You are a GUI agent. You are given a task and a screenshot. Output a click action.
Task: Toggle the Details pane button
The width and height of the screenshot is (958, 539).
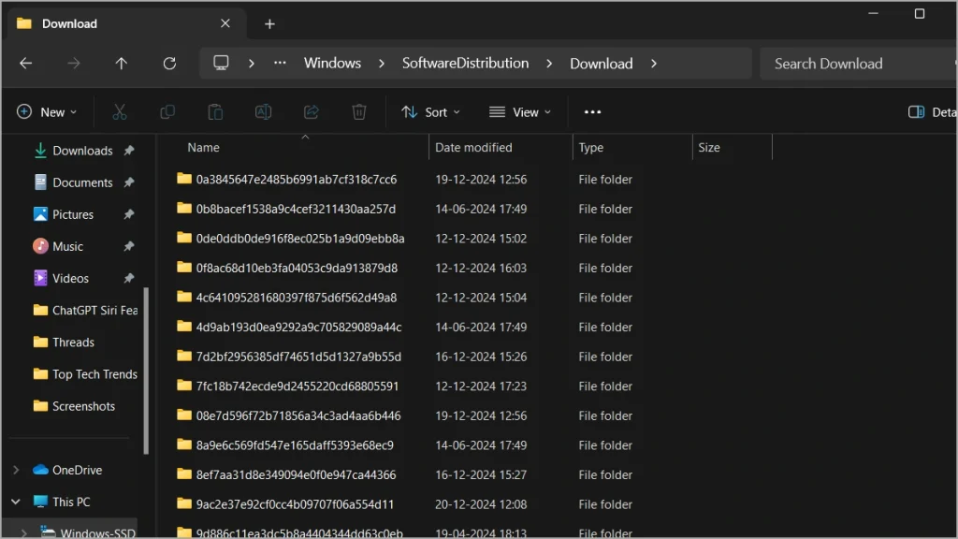point(931,112)
